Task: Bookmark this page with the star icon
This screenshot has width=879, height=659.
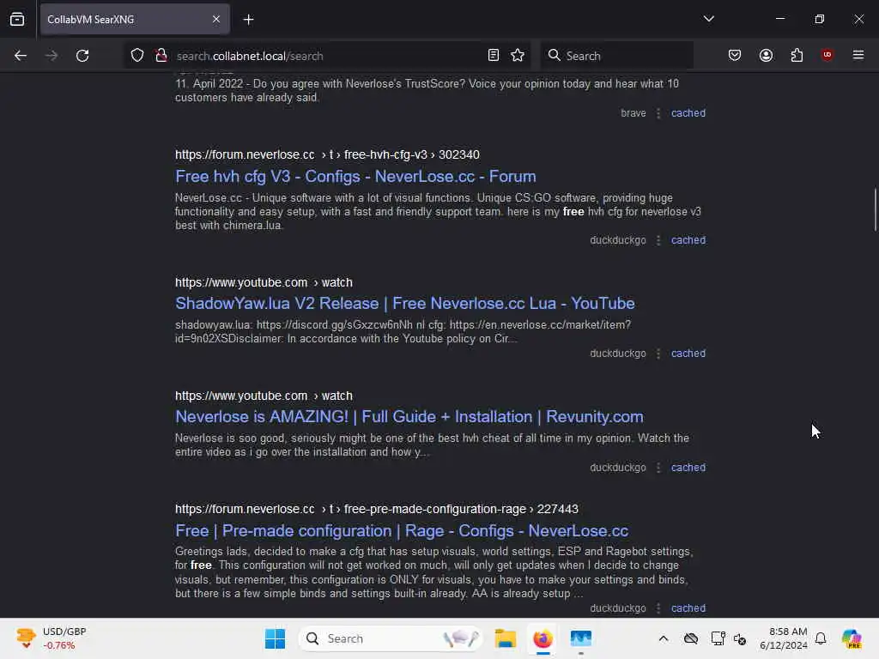Action: click(518, 56)
